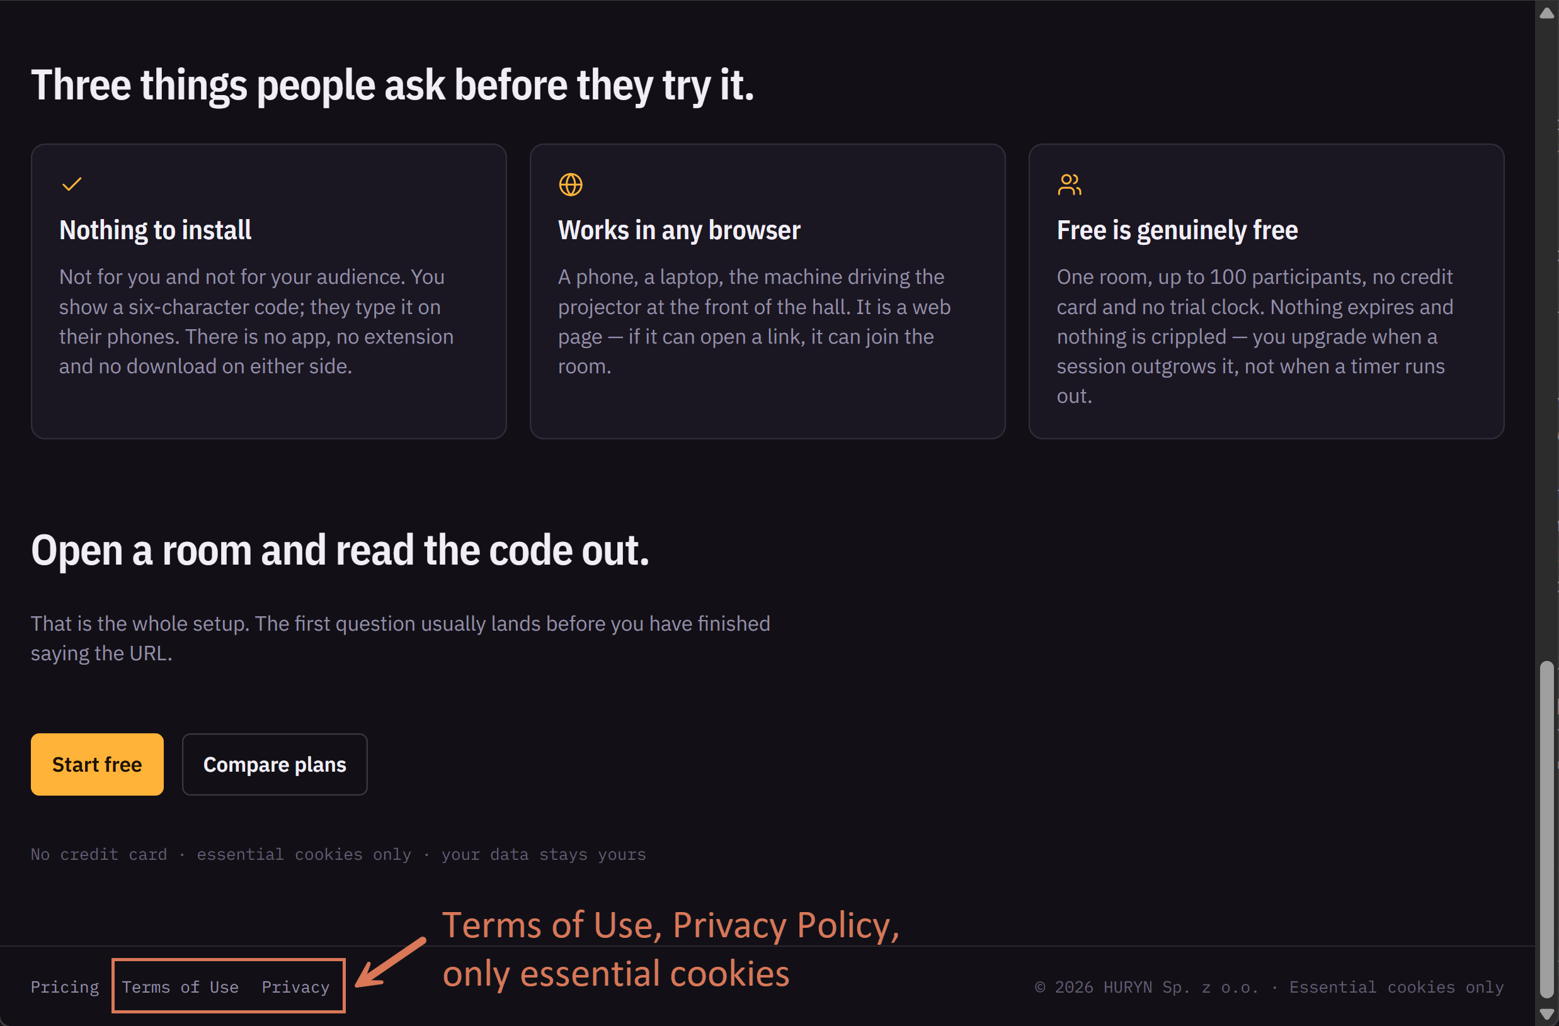This screenshot has width=1559, height=1026.
Task: Click the HURYN copyright notice in footer
Action: (x=1269, y=987)
